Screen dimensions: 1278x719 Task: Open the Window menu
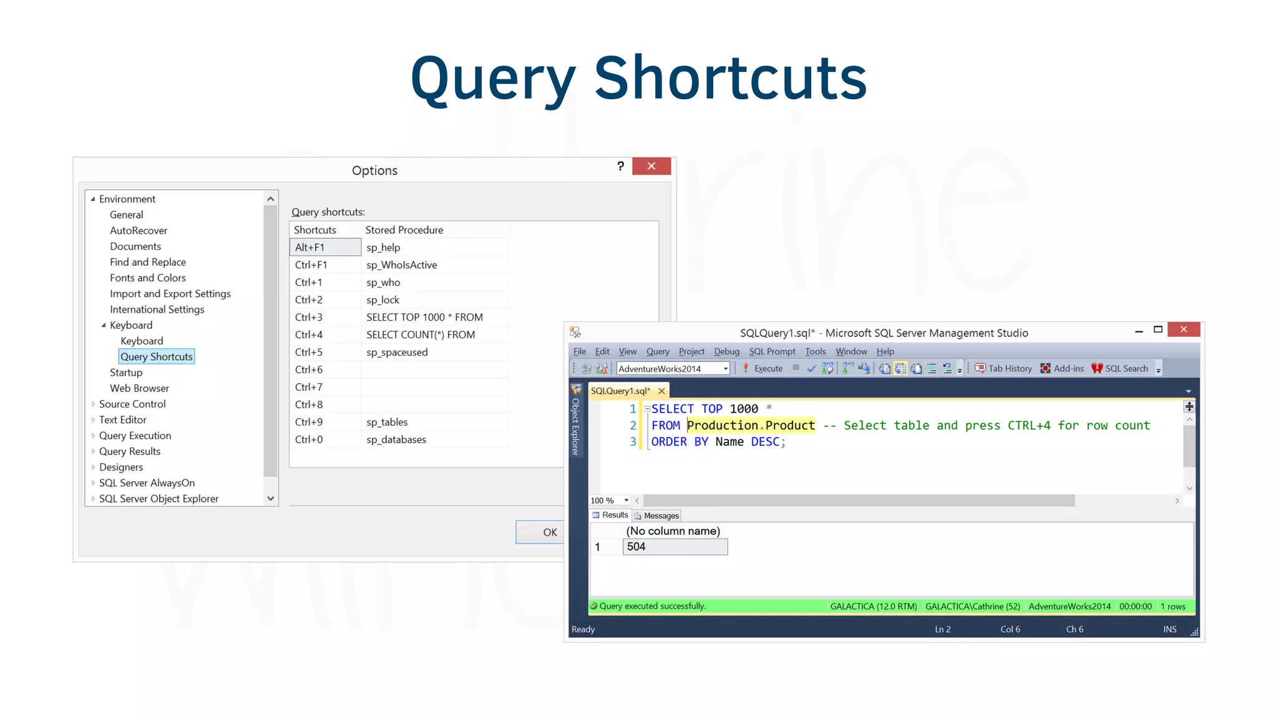click(851, 351)
